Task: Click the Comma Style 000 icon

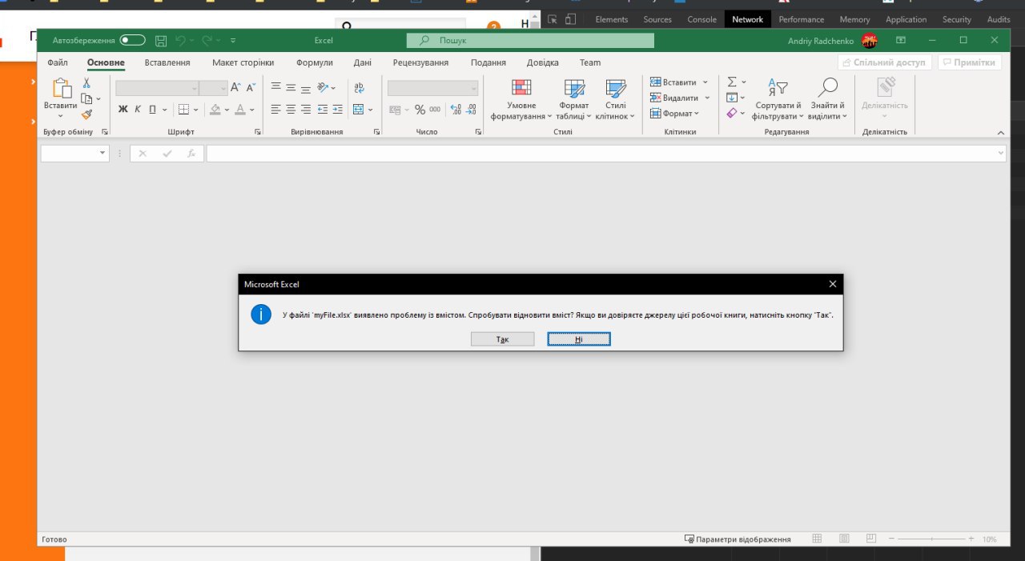Action: [x=435, y=110]
